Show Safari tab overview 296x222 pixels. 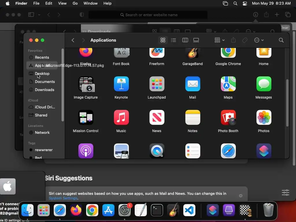point(288,15)
